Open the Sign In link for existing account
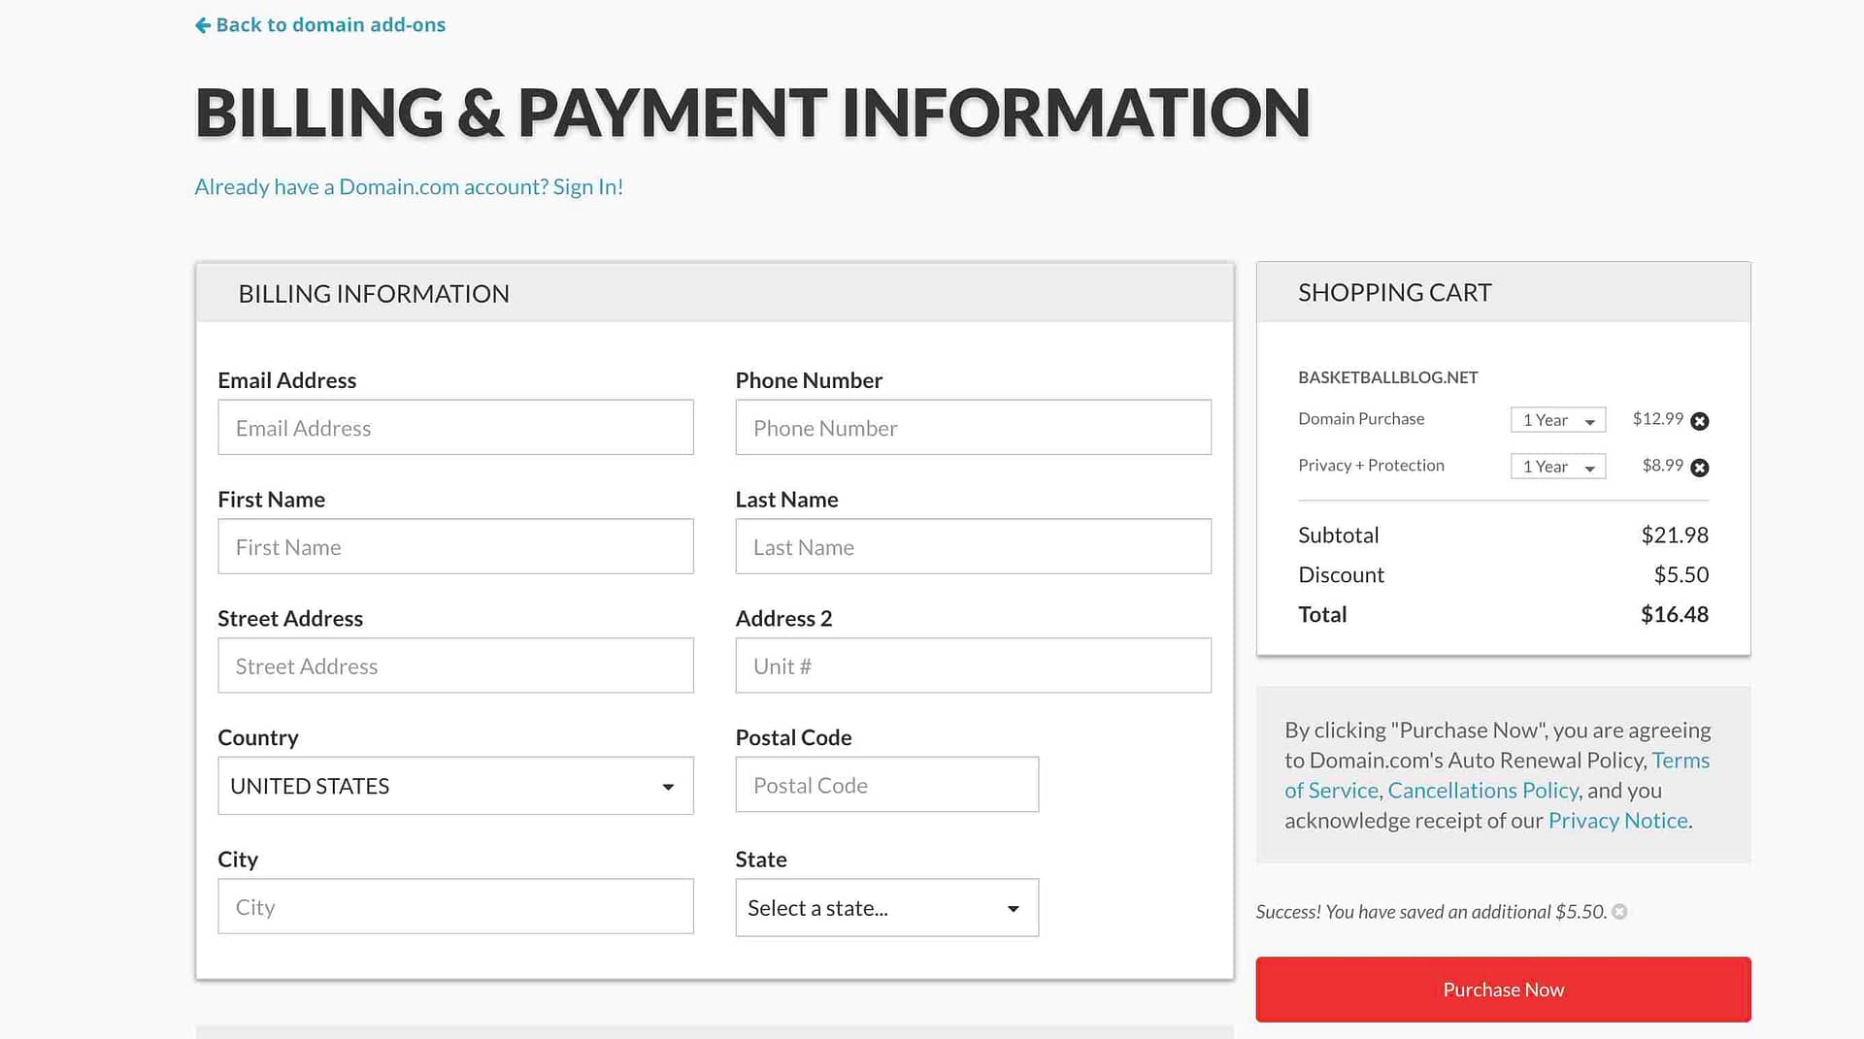This screenshot has height=1039, width=1864. 587,187
